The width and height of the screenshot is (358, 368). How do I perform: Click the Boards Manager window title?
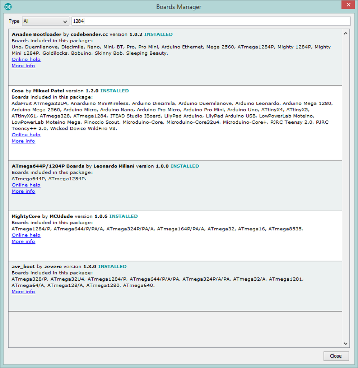[x=179, y=7]
